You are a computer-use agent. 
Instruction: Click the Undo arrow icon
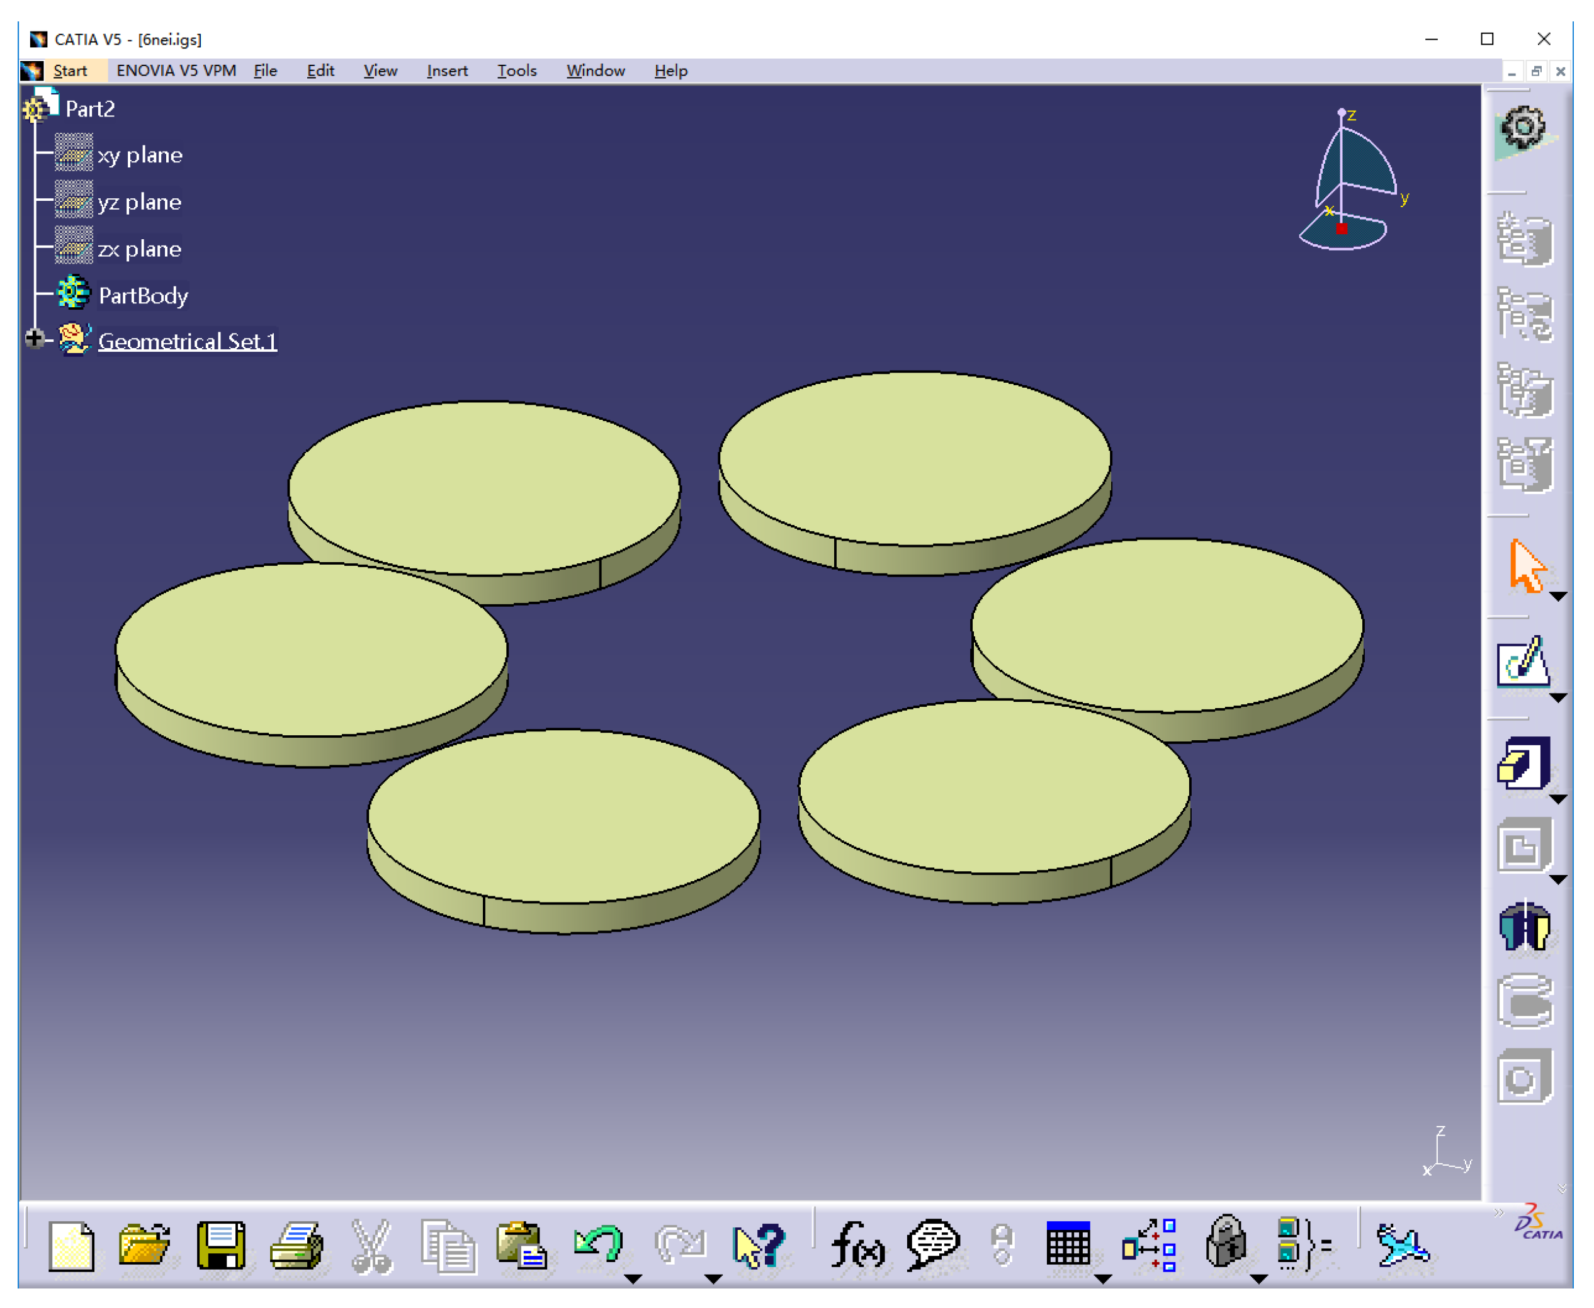597,1244
